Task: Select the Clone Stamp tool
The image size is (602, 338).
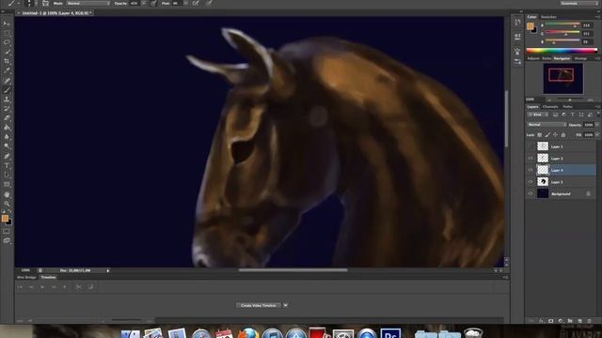Action: [7, 100]
